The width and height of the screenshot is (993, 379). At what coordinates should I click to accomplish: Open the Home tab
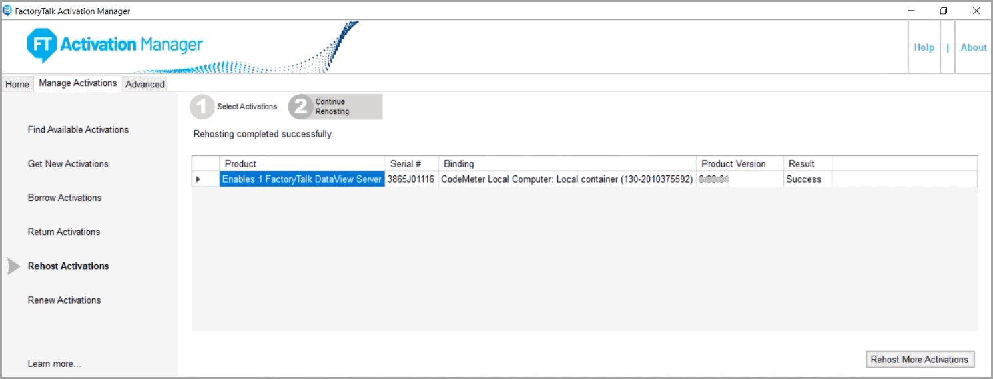pos(17,84)
